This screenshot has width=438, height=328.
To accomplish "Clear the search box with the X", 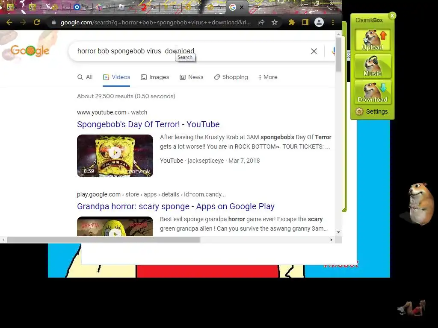I will (x=314, y=51).
